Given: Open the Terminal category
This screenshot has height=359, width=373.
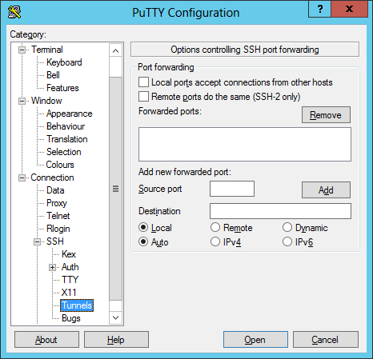Looking at the screenshot, I should tap(47, 50).
